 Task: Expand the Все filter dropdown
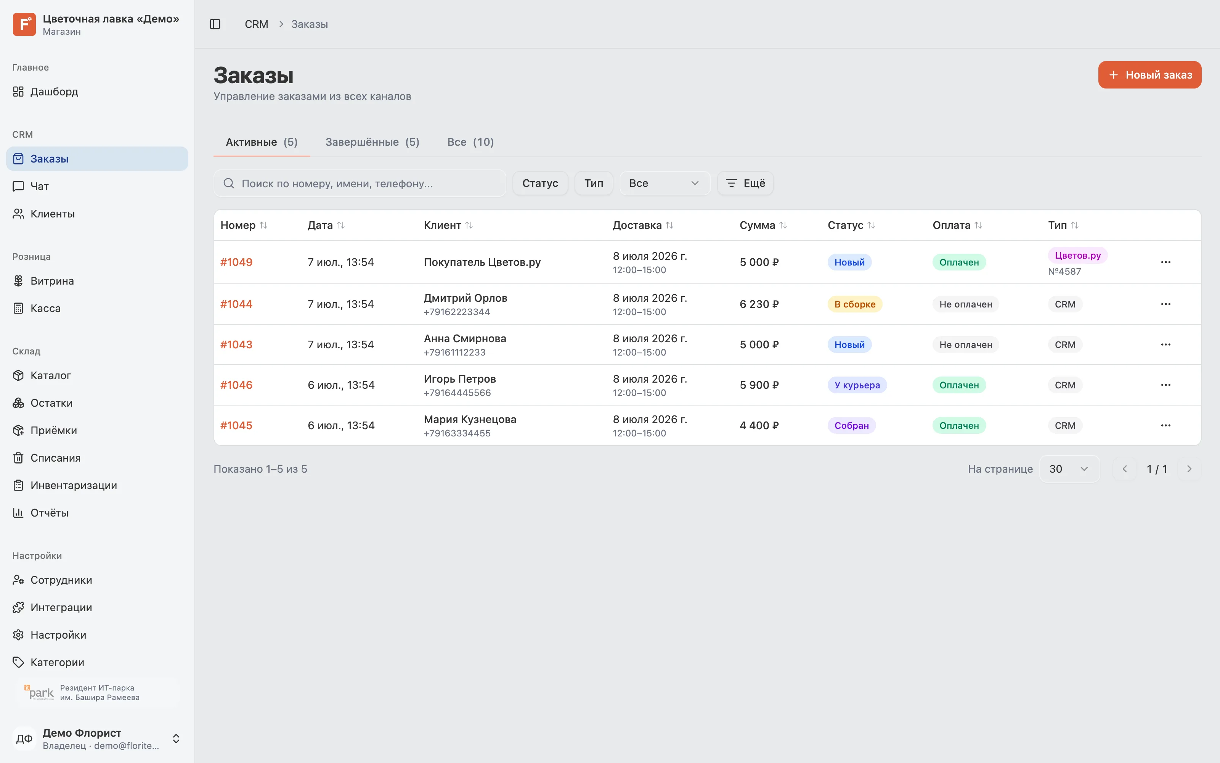(665, 183)
